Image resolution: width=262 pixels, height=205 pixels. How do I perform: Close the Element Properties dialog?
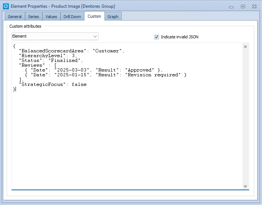point(254,7)
